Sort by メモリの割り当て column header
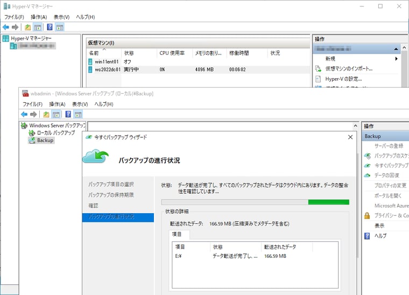The image size is (409, 295). pyautogui.click(x=209, y=53)
